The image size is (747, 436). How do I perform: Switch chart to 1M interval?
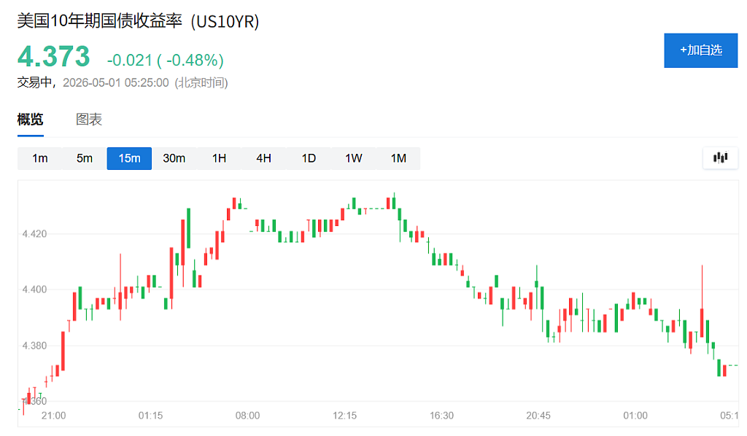398,158
